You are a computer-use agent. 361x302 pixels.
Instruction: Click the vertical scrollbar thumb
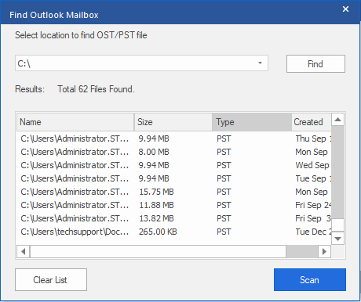pos(337,225)
